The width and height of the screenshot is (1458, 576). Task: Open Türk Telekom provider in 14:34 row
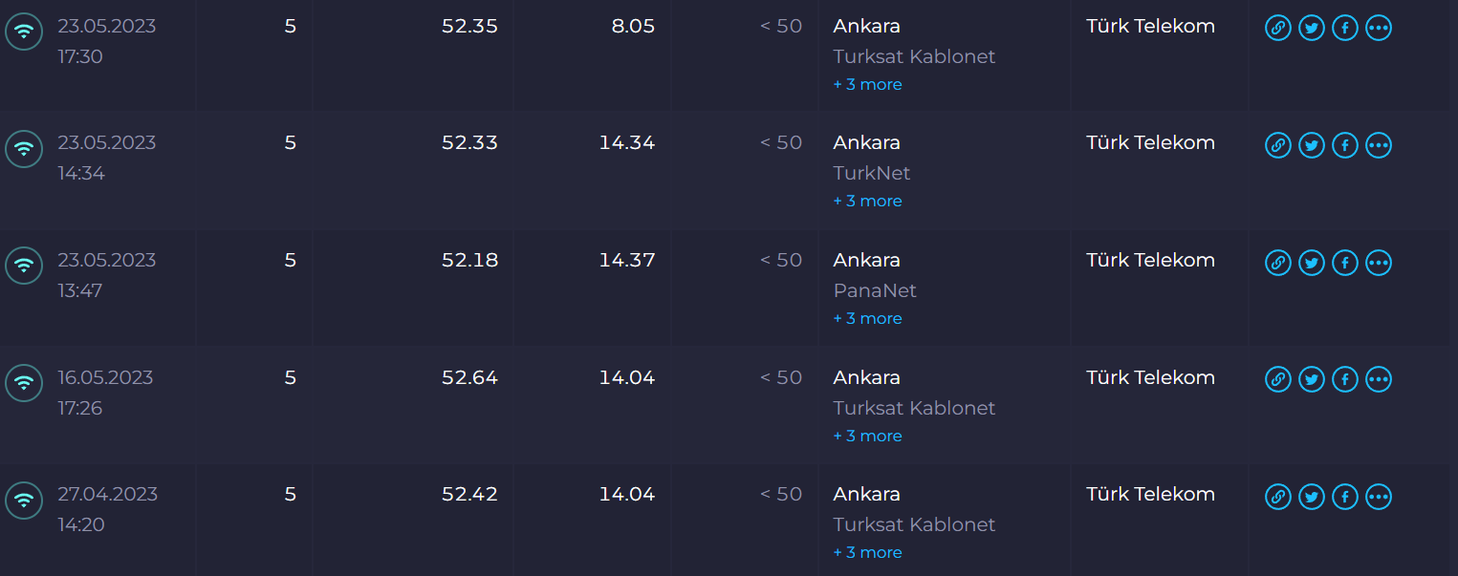1150,142
